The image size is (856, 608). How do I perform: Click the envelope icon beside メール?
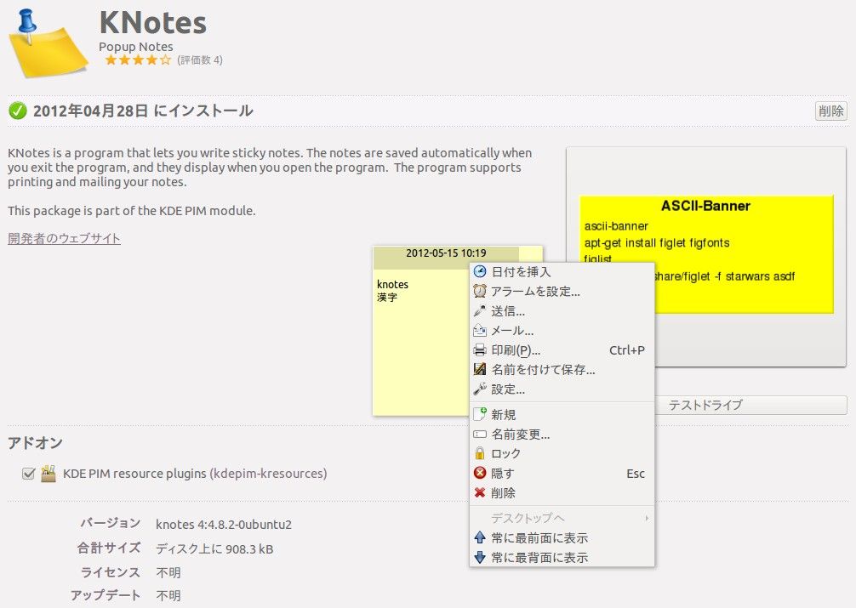tap(480, 330)
